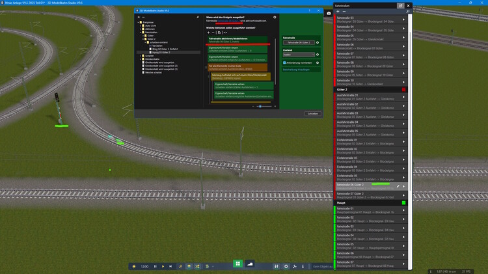Remove the selected action
Image resolution: width=488 pixels, height=274 pixels.
click(x=213, y=33)
